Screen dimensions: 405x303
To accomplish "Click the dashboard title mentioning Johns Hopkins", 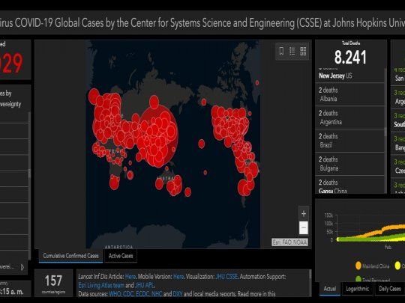I will point(202,22).
